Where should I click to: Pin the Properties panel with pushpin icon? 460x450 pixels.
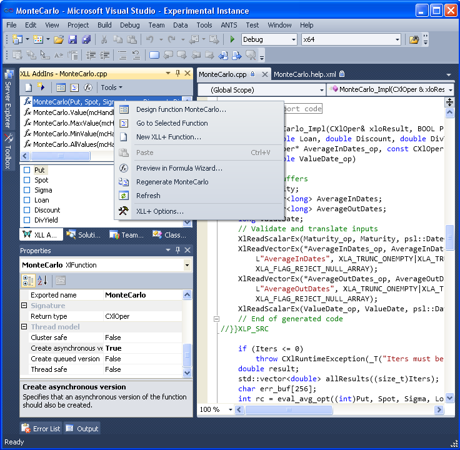point(177,251)
